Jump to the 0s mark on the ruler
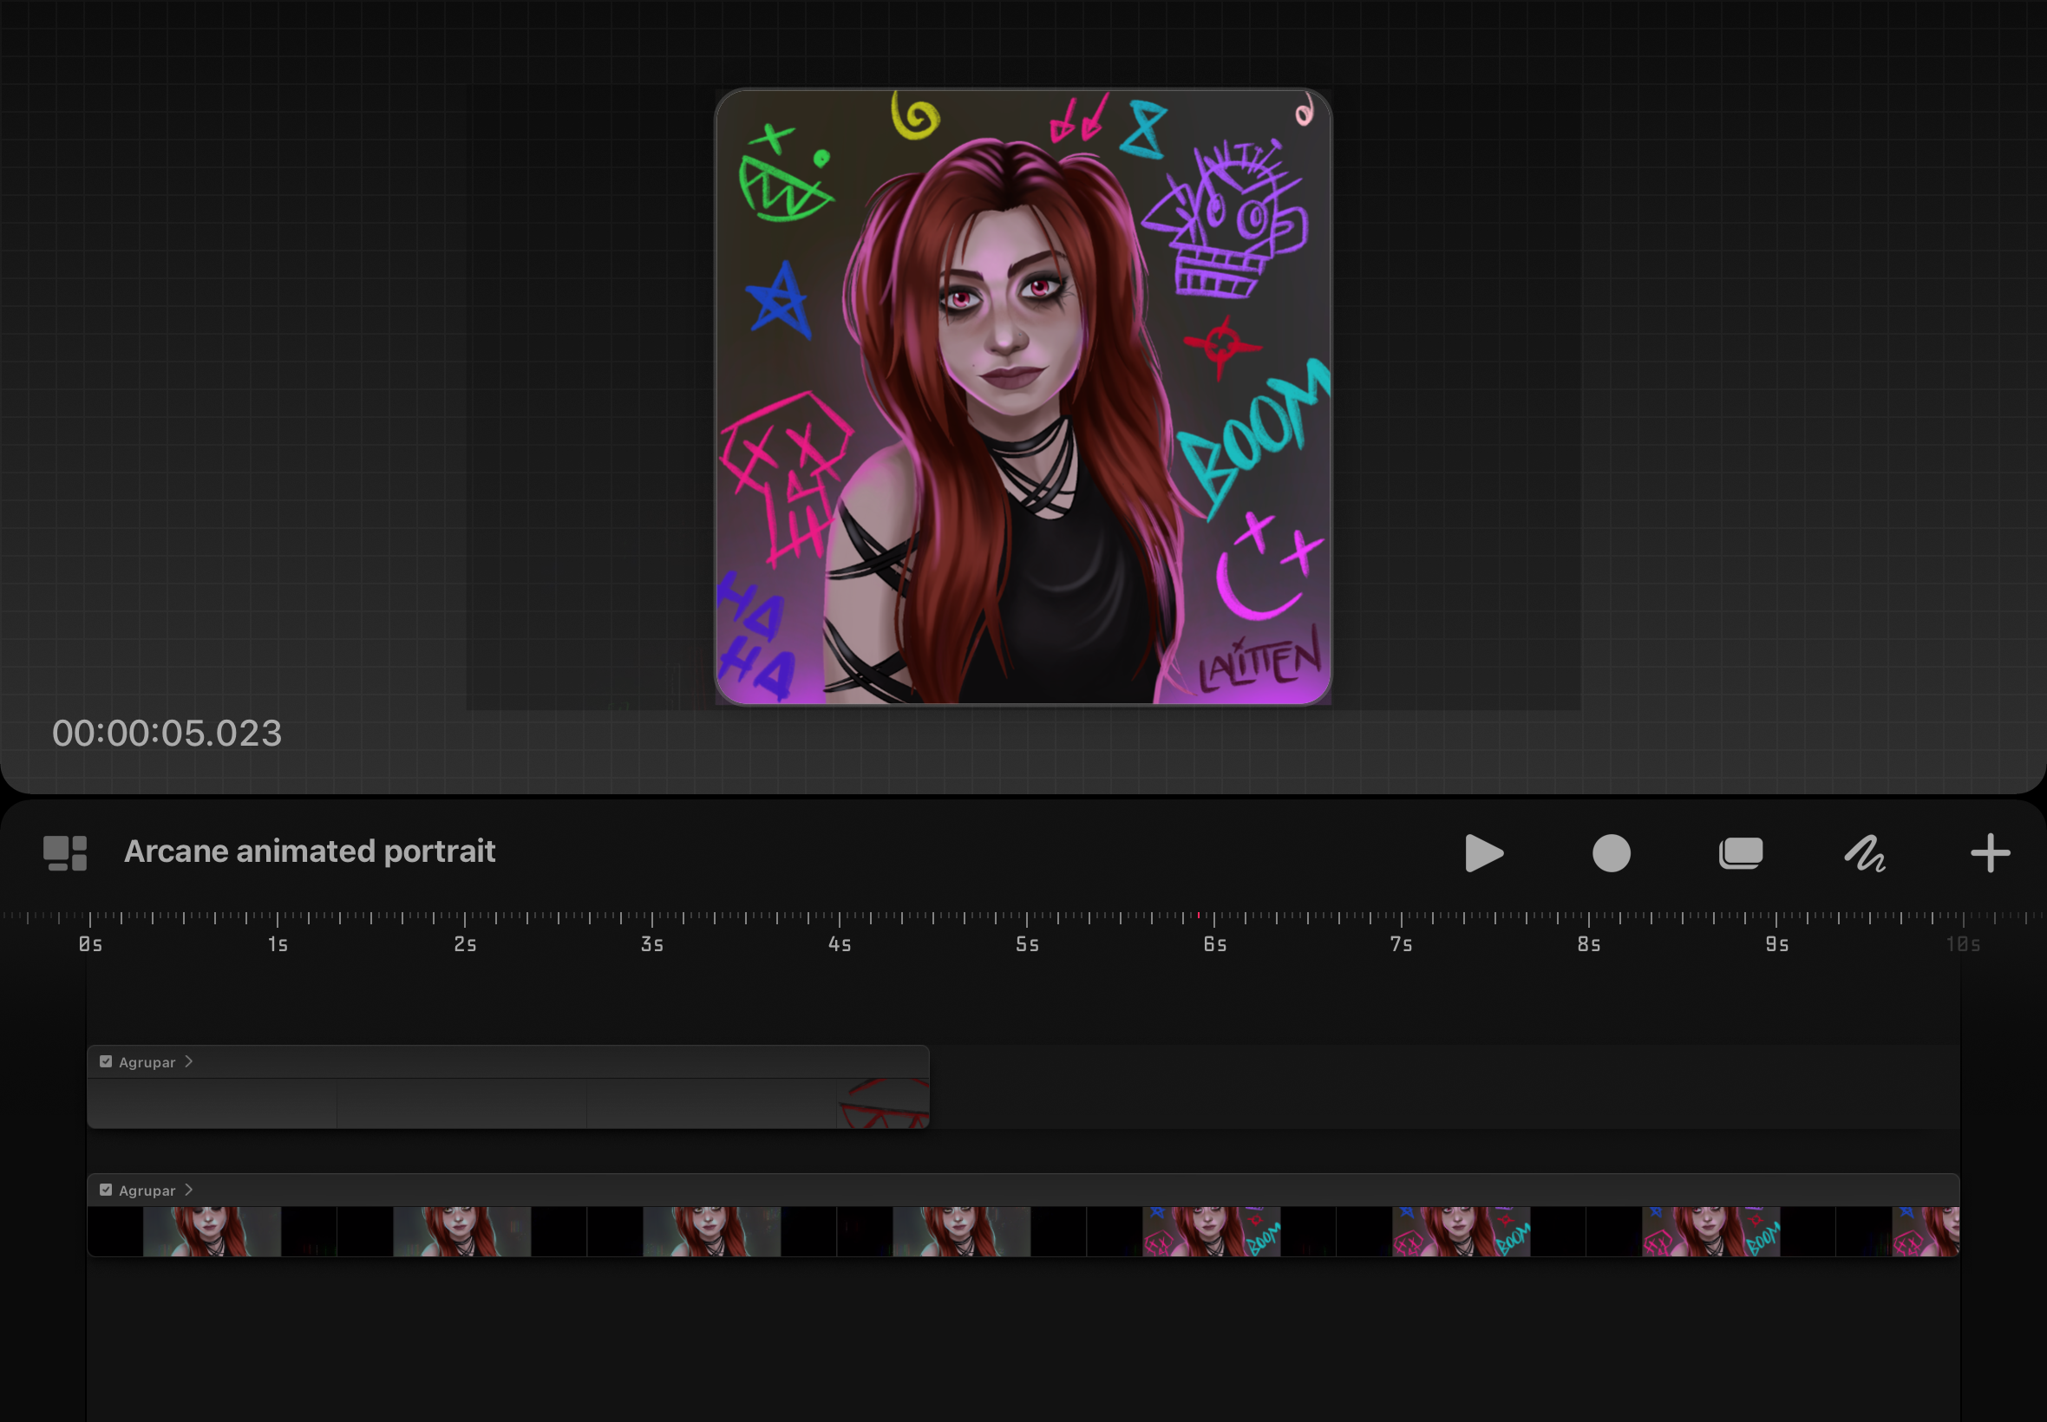The height and width of the screenshot is (1422, 2047). (x=90, y=943)
